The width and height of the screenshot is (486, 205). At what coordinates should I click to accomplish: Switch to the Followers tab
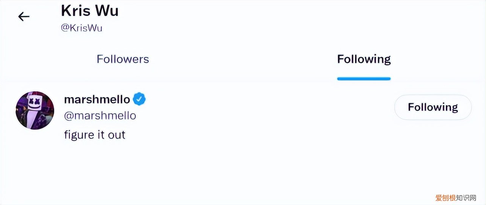coord(123,59)
